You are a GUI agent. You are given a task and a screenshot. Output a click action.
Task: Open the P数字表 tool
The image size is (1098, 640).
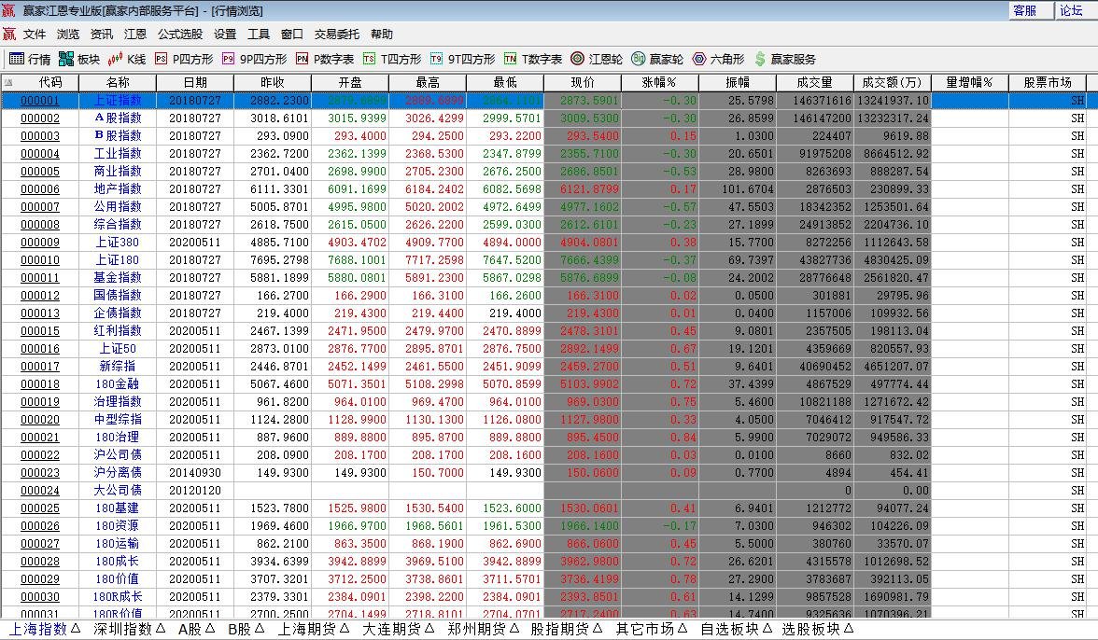point(325,60)
